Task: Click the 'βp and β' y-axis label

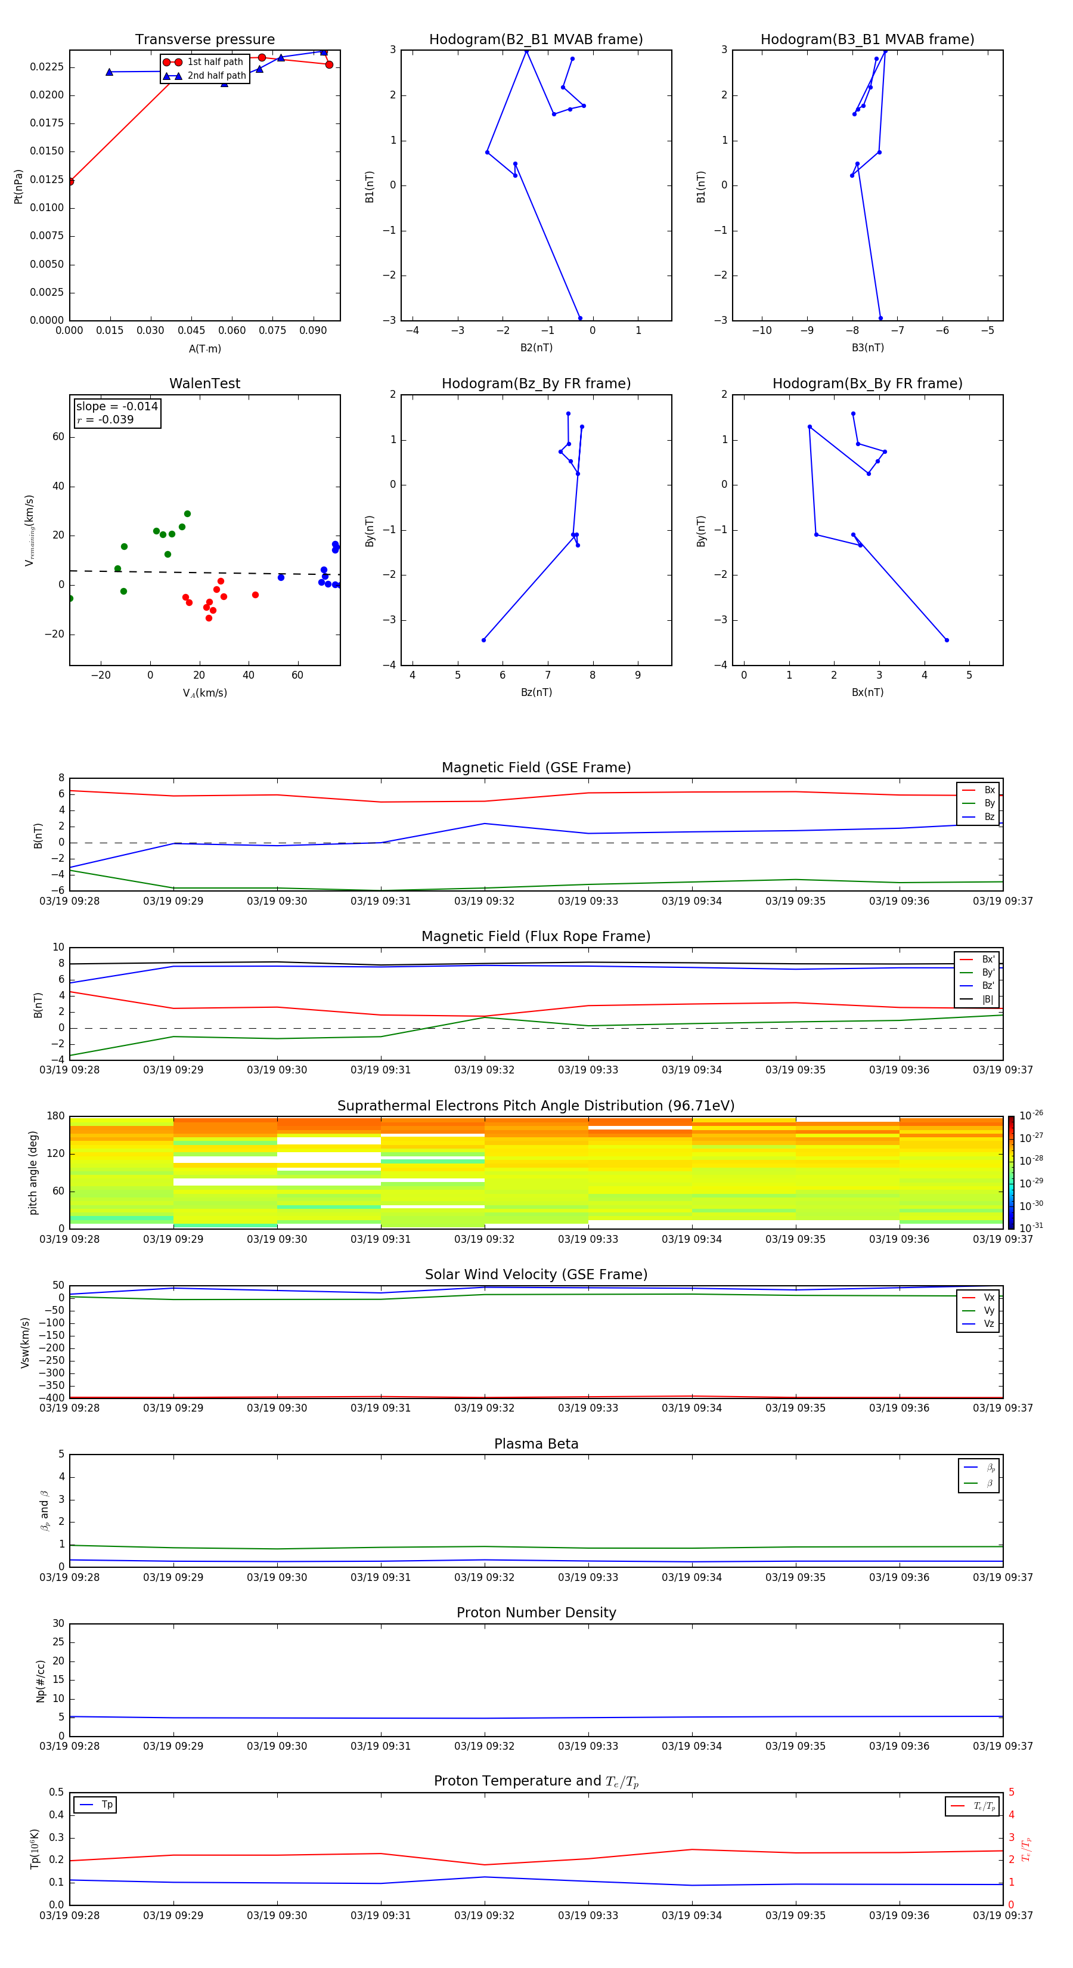Action: tap(44, 1511)
